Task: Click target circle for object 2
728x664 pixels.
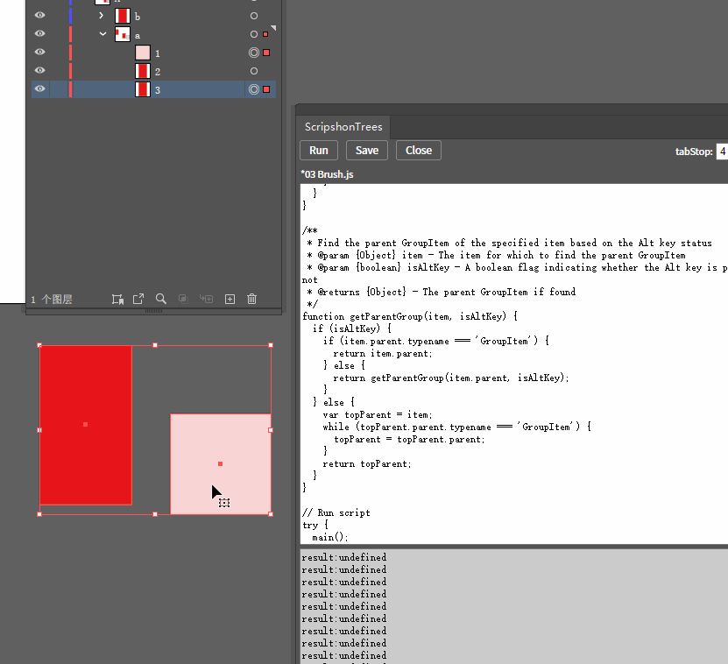Action: click(254, 71)
